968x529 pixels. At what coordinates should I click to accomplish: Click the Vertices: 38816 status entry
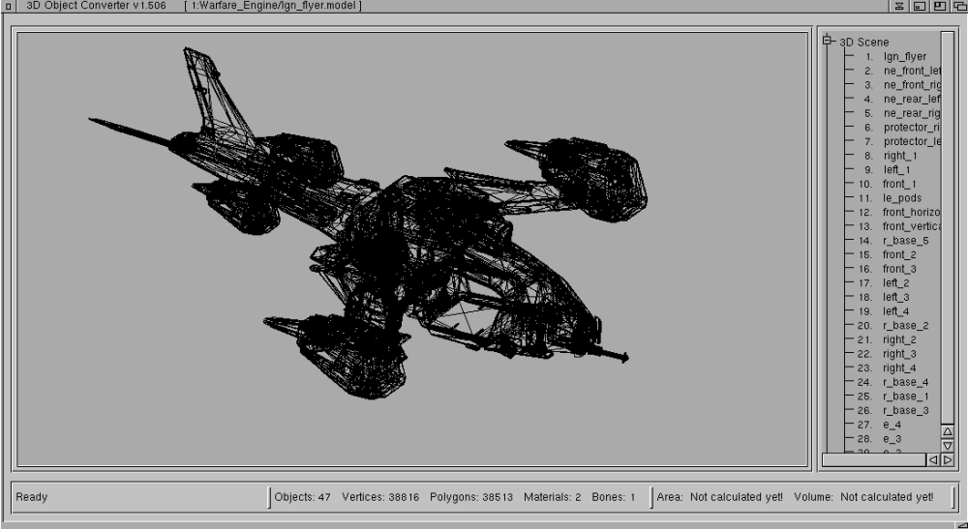380,497
